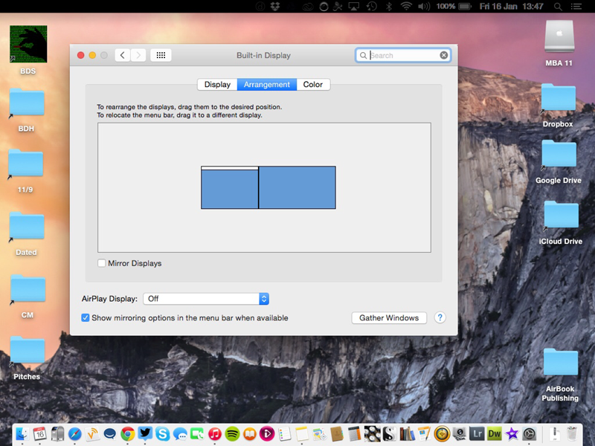Image resolution: width=595 pixels, height=446 pixels.
Task: Click inside the Search input field
Action: (403, 55)
